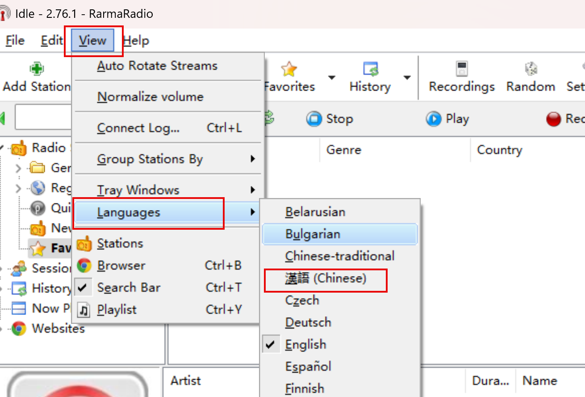Open the Help menu
585x397 pixels.
pyautogui.click(x=136, y=41)
